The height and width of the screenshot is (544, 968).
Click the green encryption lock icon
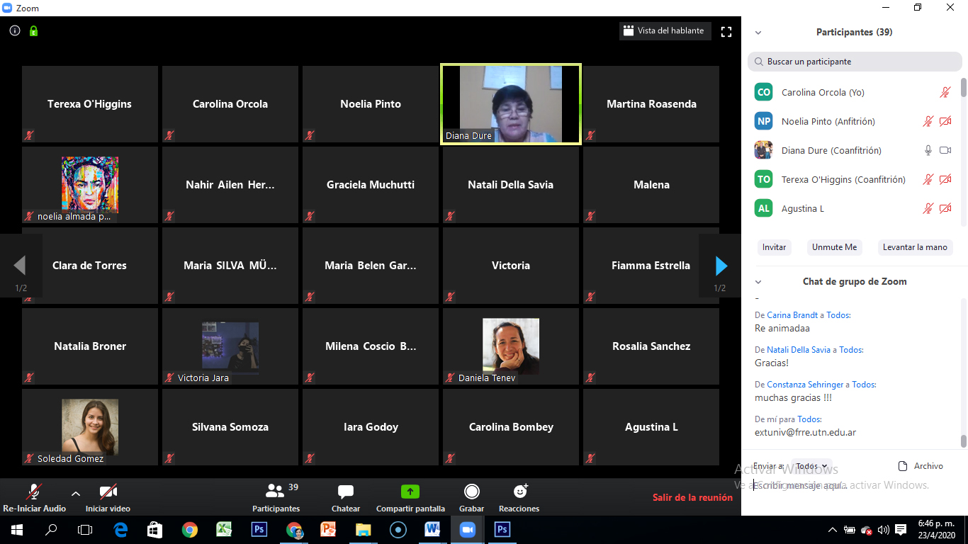[33, 31]
